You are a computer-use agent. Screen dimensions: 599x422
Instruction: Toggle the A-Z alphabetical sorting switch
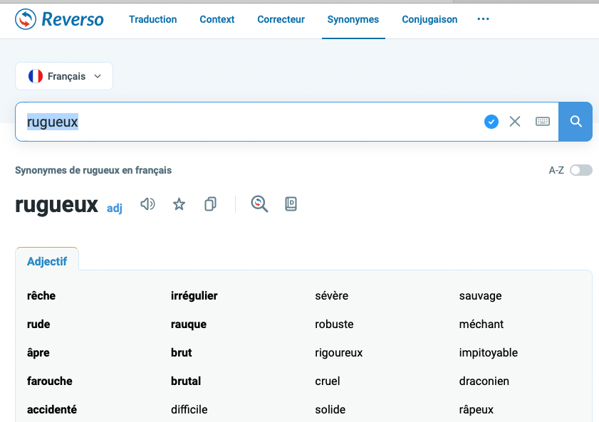coord(580,170)
